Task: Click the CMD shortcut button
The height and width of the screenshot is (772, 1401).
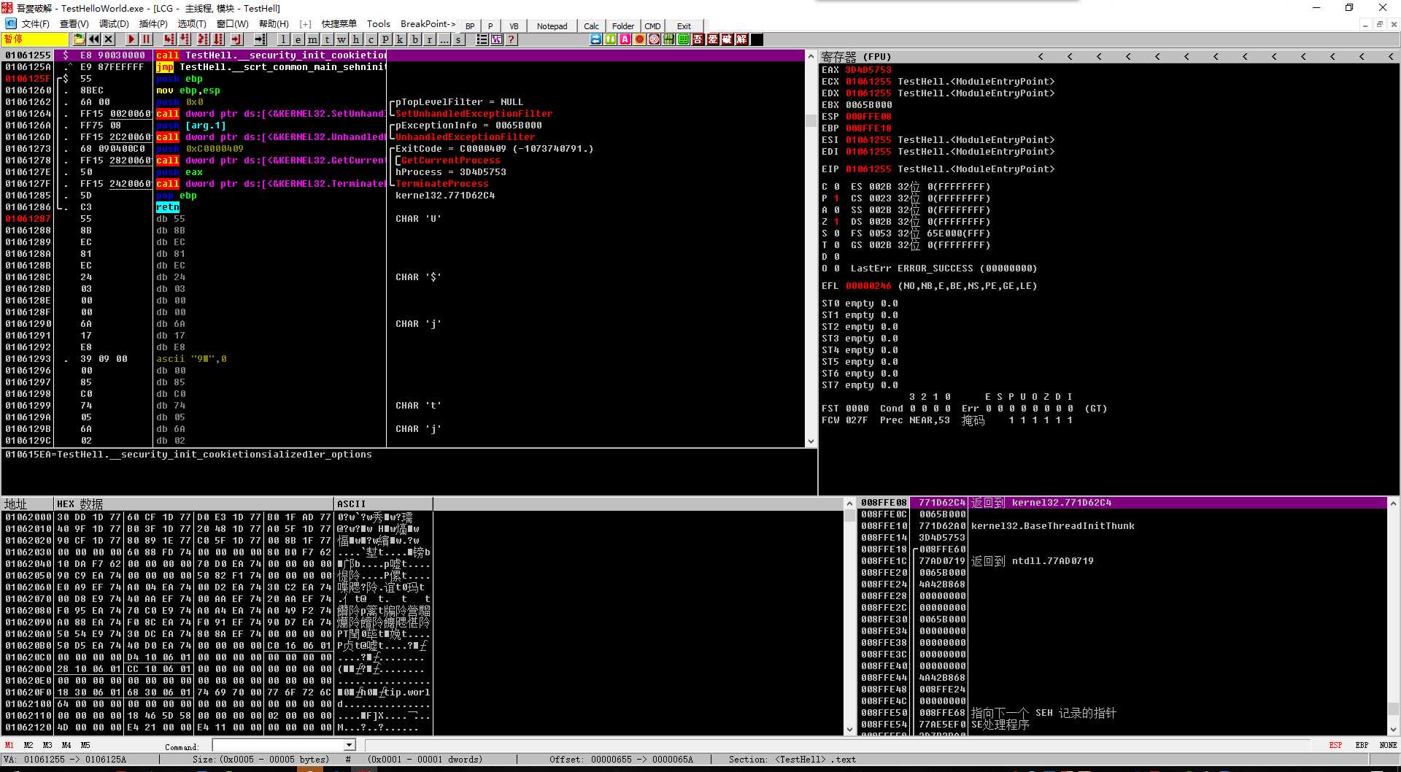Action: [652, 26]
